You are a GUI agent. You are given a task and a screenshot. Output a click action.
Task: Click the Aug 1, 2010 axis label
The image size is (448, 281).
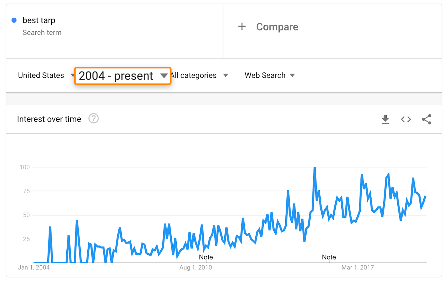click(195, 268)
